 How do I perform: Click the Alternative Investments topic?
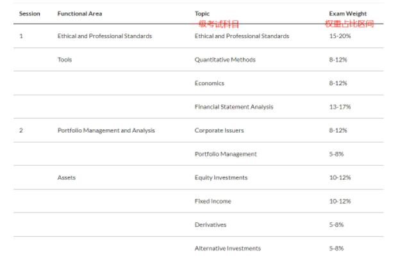click(228, 248)
